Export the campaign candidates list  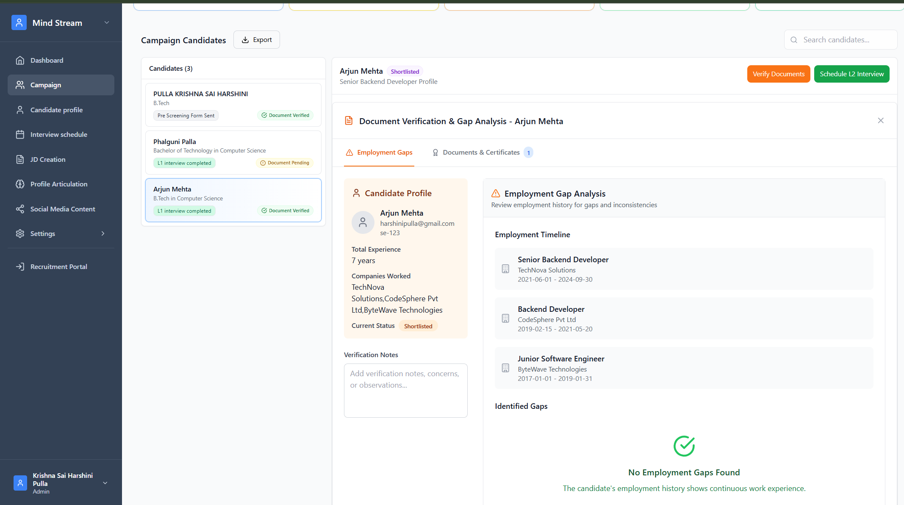[x=256, y=40]
